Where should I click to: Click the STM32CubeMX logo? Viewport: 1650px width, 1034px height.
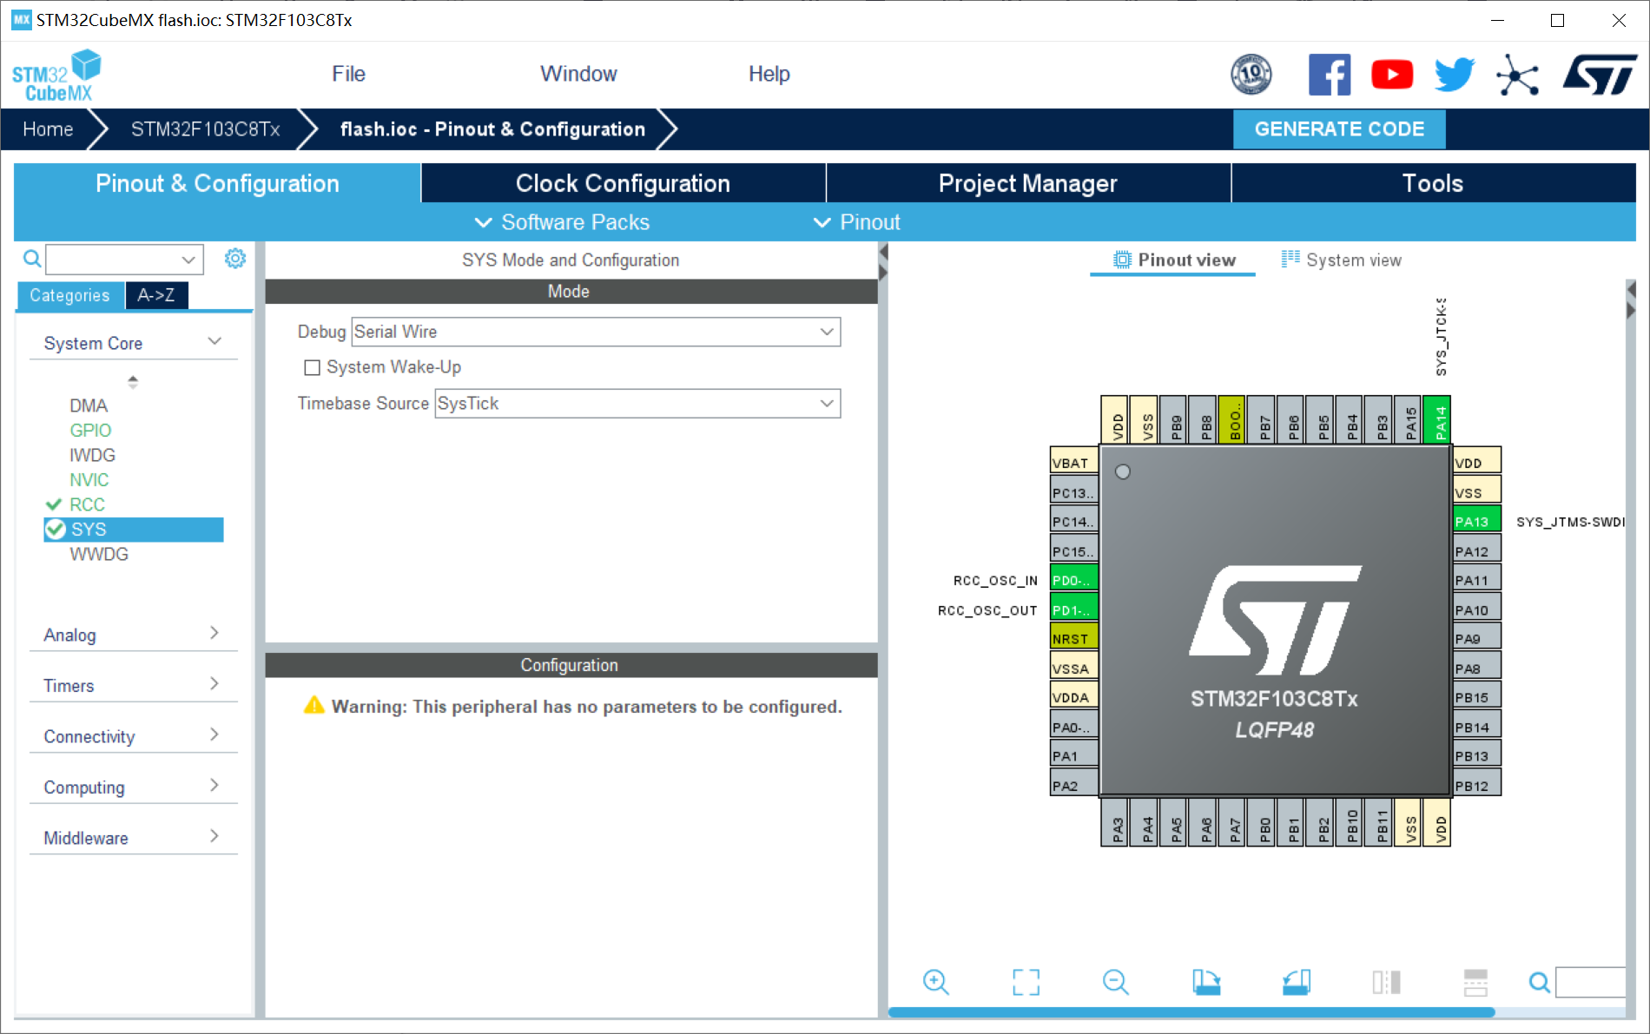56,76
